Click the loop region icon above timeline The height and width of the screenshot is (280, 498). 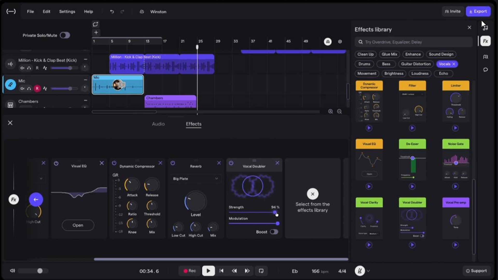(95, 24)
